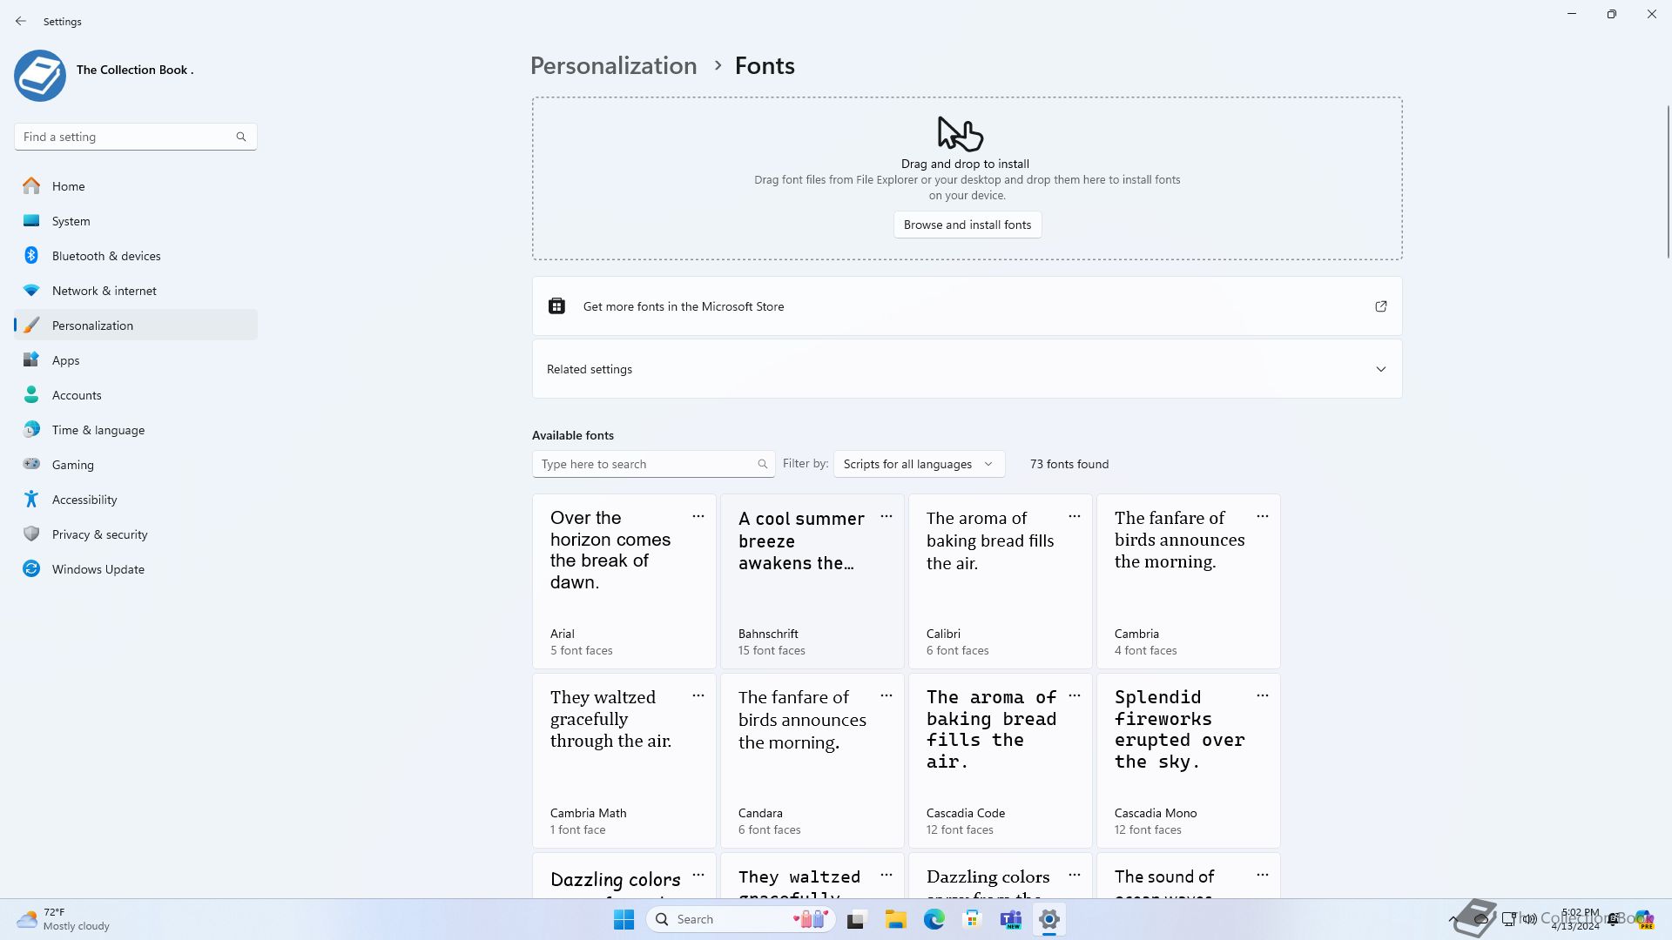Image resolution: width=1672 pixels, height=940 pixels.
Task: Open the Arial font card options menu
Action: click(x=698, y=517)
